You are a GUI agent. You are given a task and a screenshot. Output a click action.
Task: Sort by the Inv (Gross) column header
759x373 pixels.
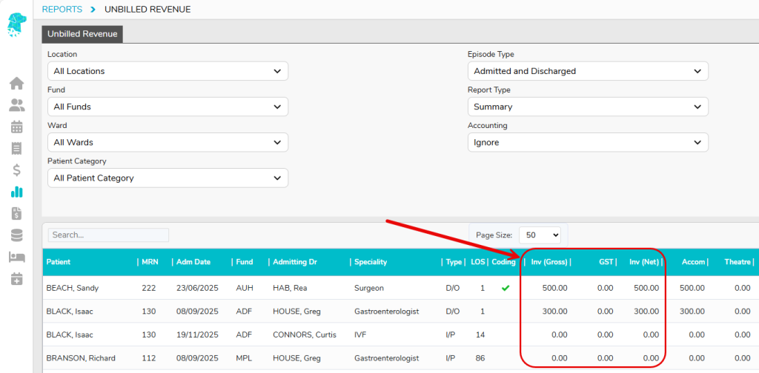548,262
